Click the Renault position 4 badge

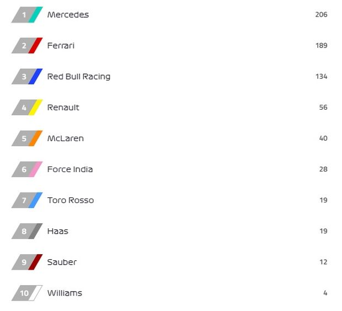[x=27, y=108]
